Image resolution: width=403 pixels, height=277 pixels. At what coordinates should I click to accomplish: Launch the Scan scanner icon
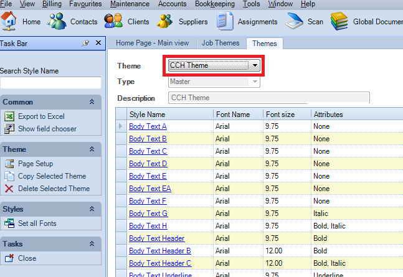point(294,21)
